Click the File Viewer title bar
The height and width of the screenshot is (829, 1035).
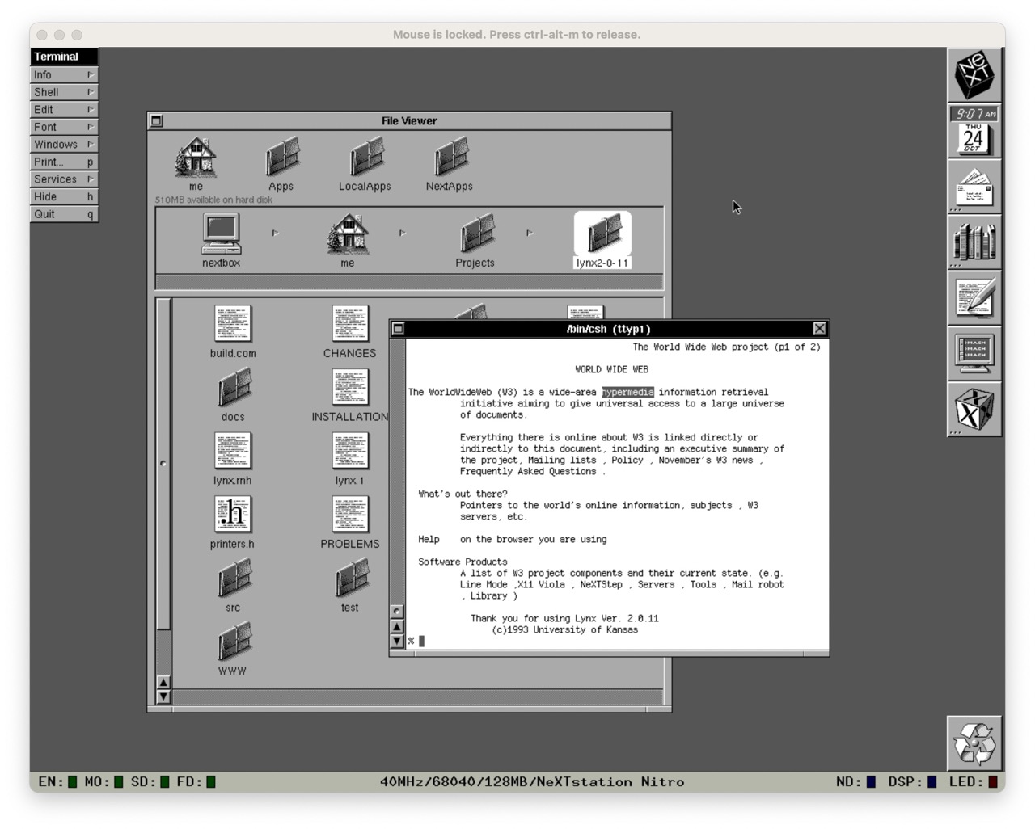pyautogui.click(x=409, y=121)
